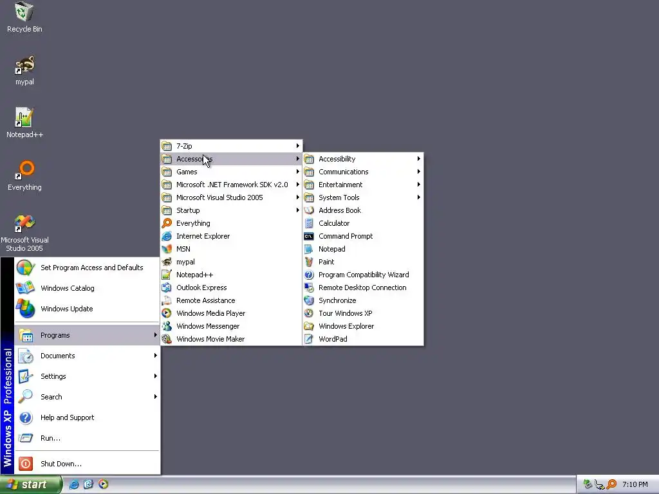Open Command Prompt from Accessories menu
The height and width of the screenshot is (494, 659).
pyautogui.click(x=363, y=236)
